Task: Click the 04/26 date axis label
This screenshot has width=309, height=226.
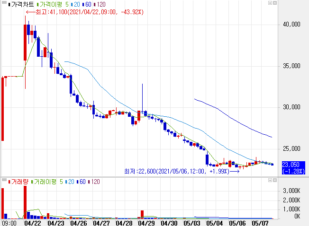Action: (79, 223)
